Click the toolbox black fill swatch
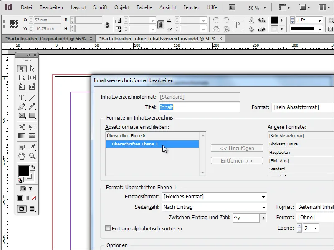 point(24,171)
